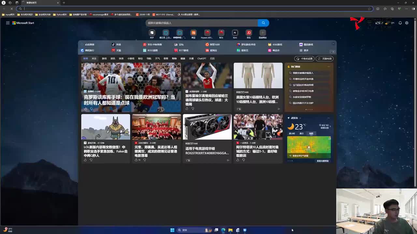Open the 抖音 site shortcut
Viewport: 417px width, 234px height.
pyautogui.click(x=116, y=45)
